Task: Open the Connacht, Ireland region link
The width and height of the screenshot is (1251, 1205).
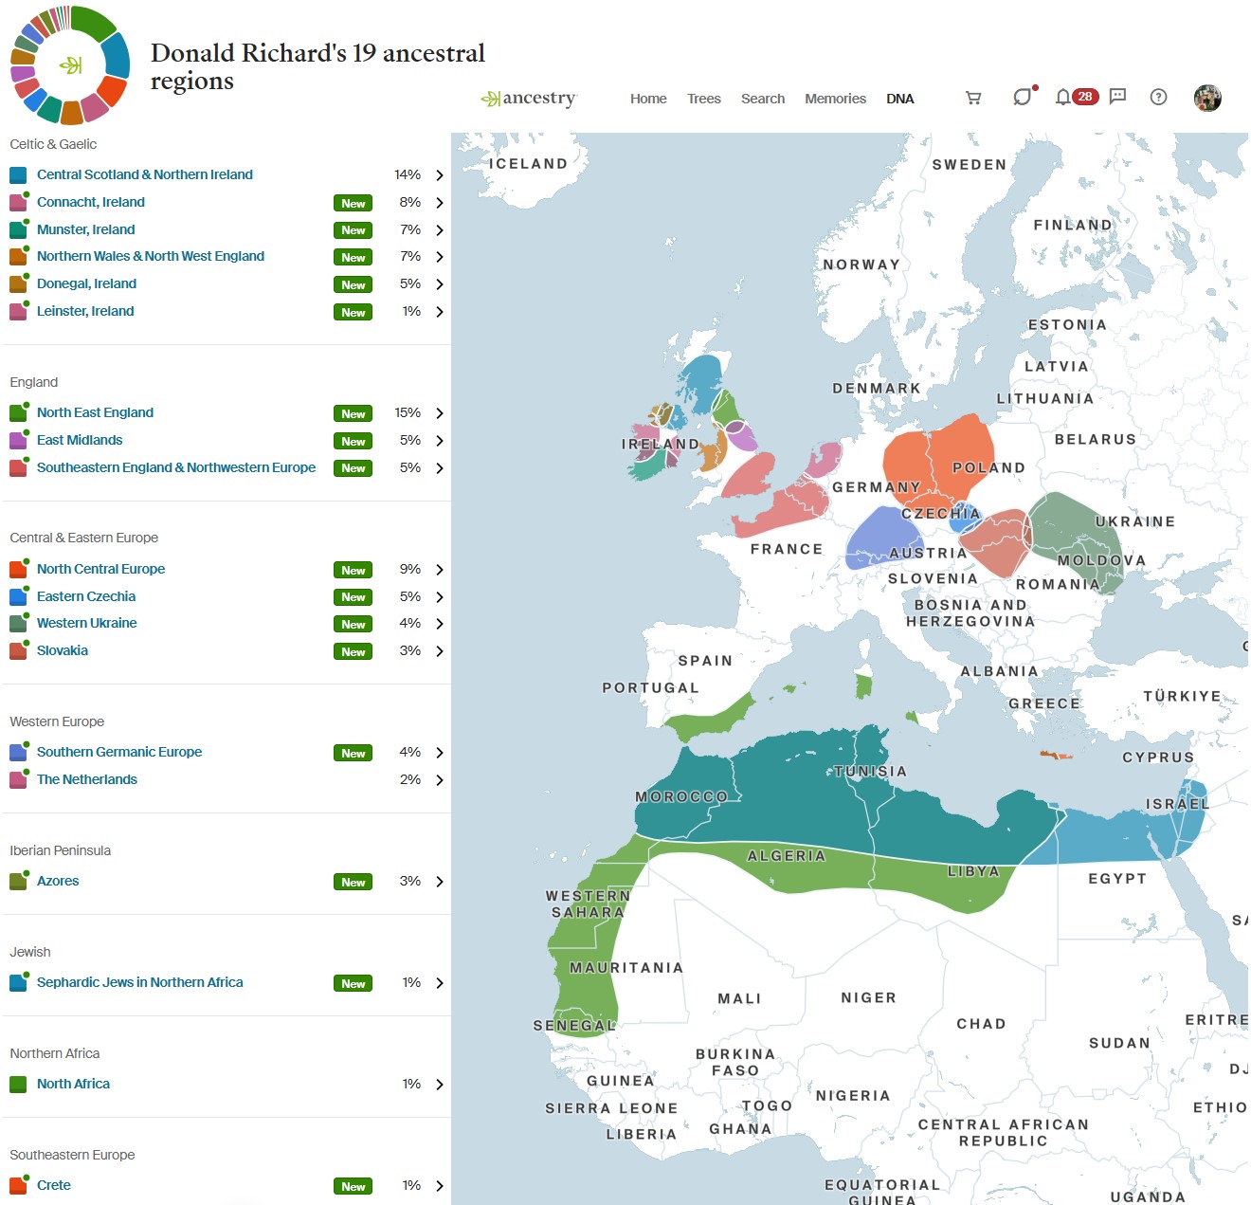Action: 90,202
